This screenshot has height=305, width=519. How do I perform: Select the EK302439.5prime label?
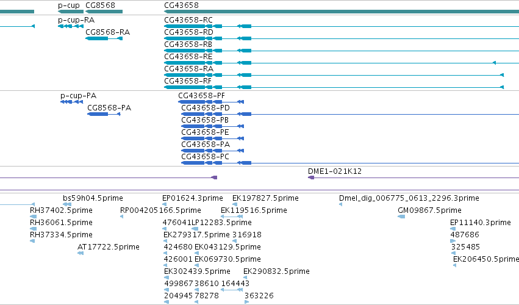[197, 272]
